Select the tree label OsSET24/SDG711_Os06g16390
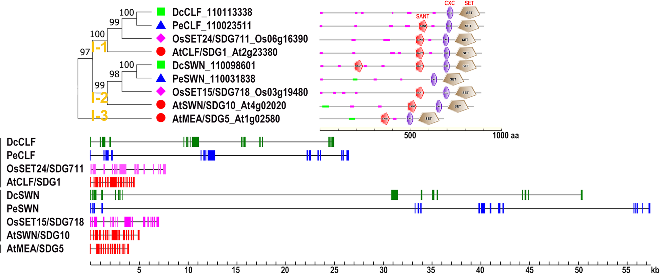The height and width of the screenshot is (274, 660). [x=240, y=39]
